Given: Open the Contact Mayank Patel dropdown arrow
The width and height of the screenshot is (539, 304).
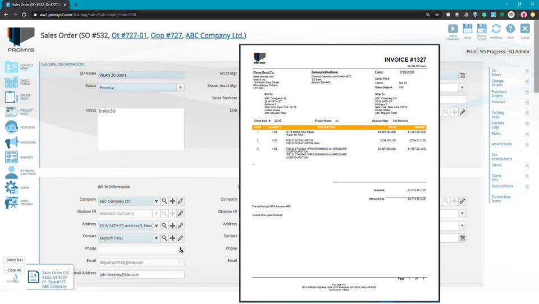Looking at the screenshot, I should coord(156,238).
